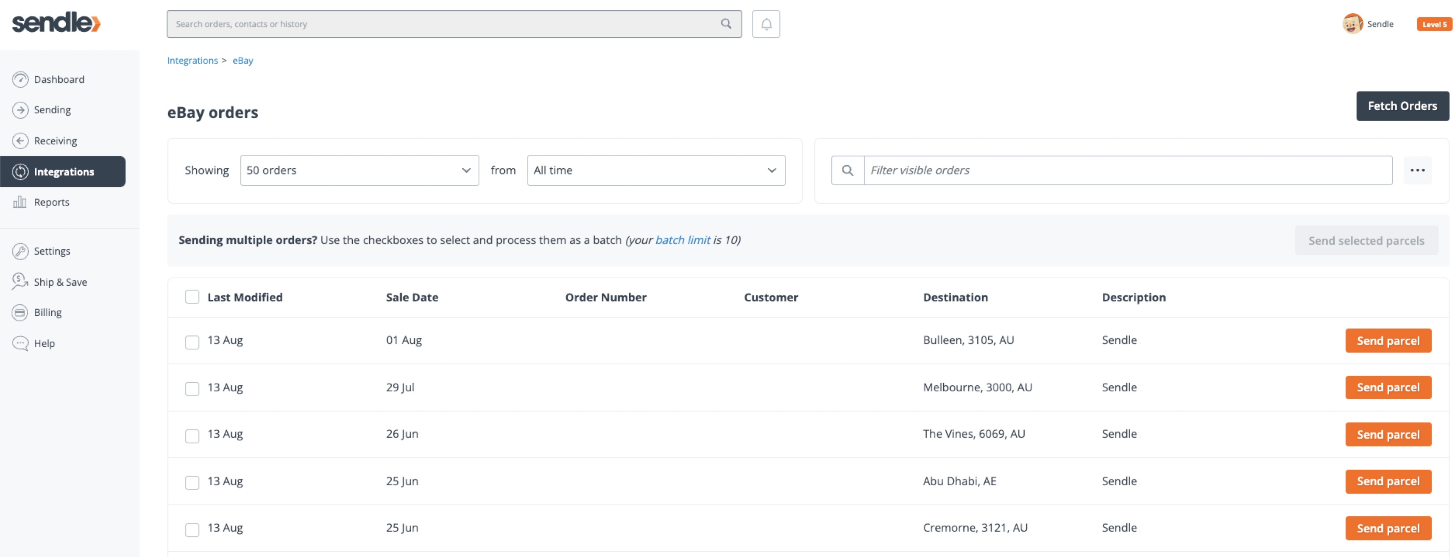The width and height of the screenshot is (1455, 557).
Task: Click the Dashboard gauge icon
Action: pyautogui.click(x=20, y=79)
